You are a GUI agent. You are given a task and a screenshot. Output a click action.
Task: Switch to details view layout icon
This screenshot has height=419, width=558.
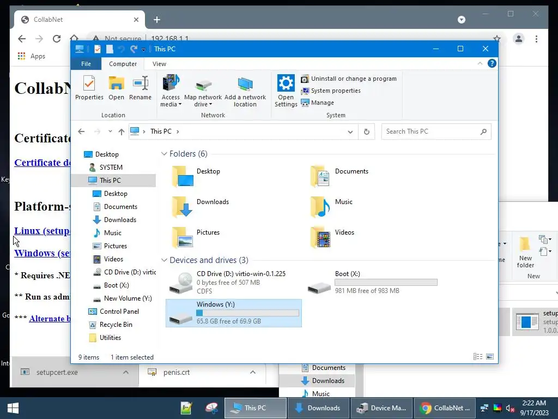(x=478, y=357)
